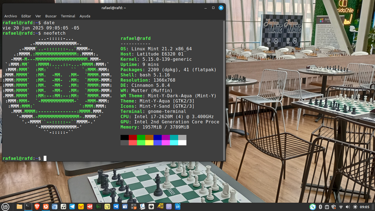Image resolution: width=375 pixels, height=211 pixels.
Task: Open the Editar menu
Action: (26, 16)
